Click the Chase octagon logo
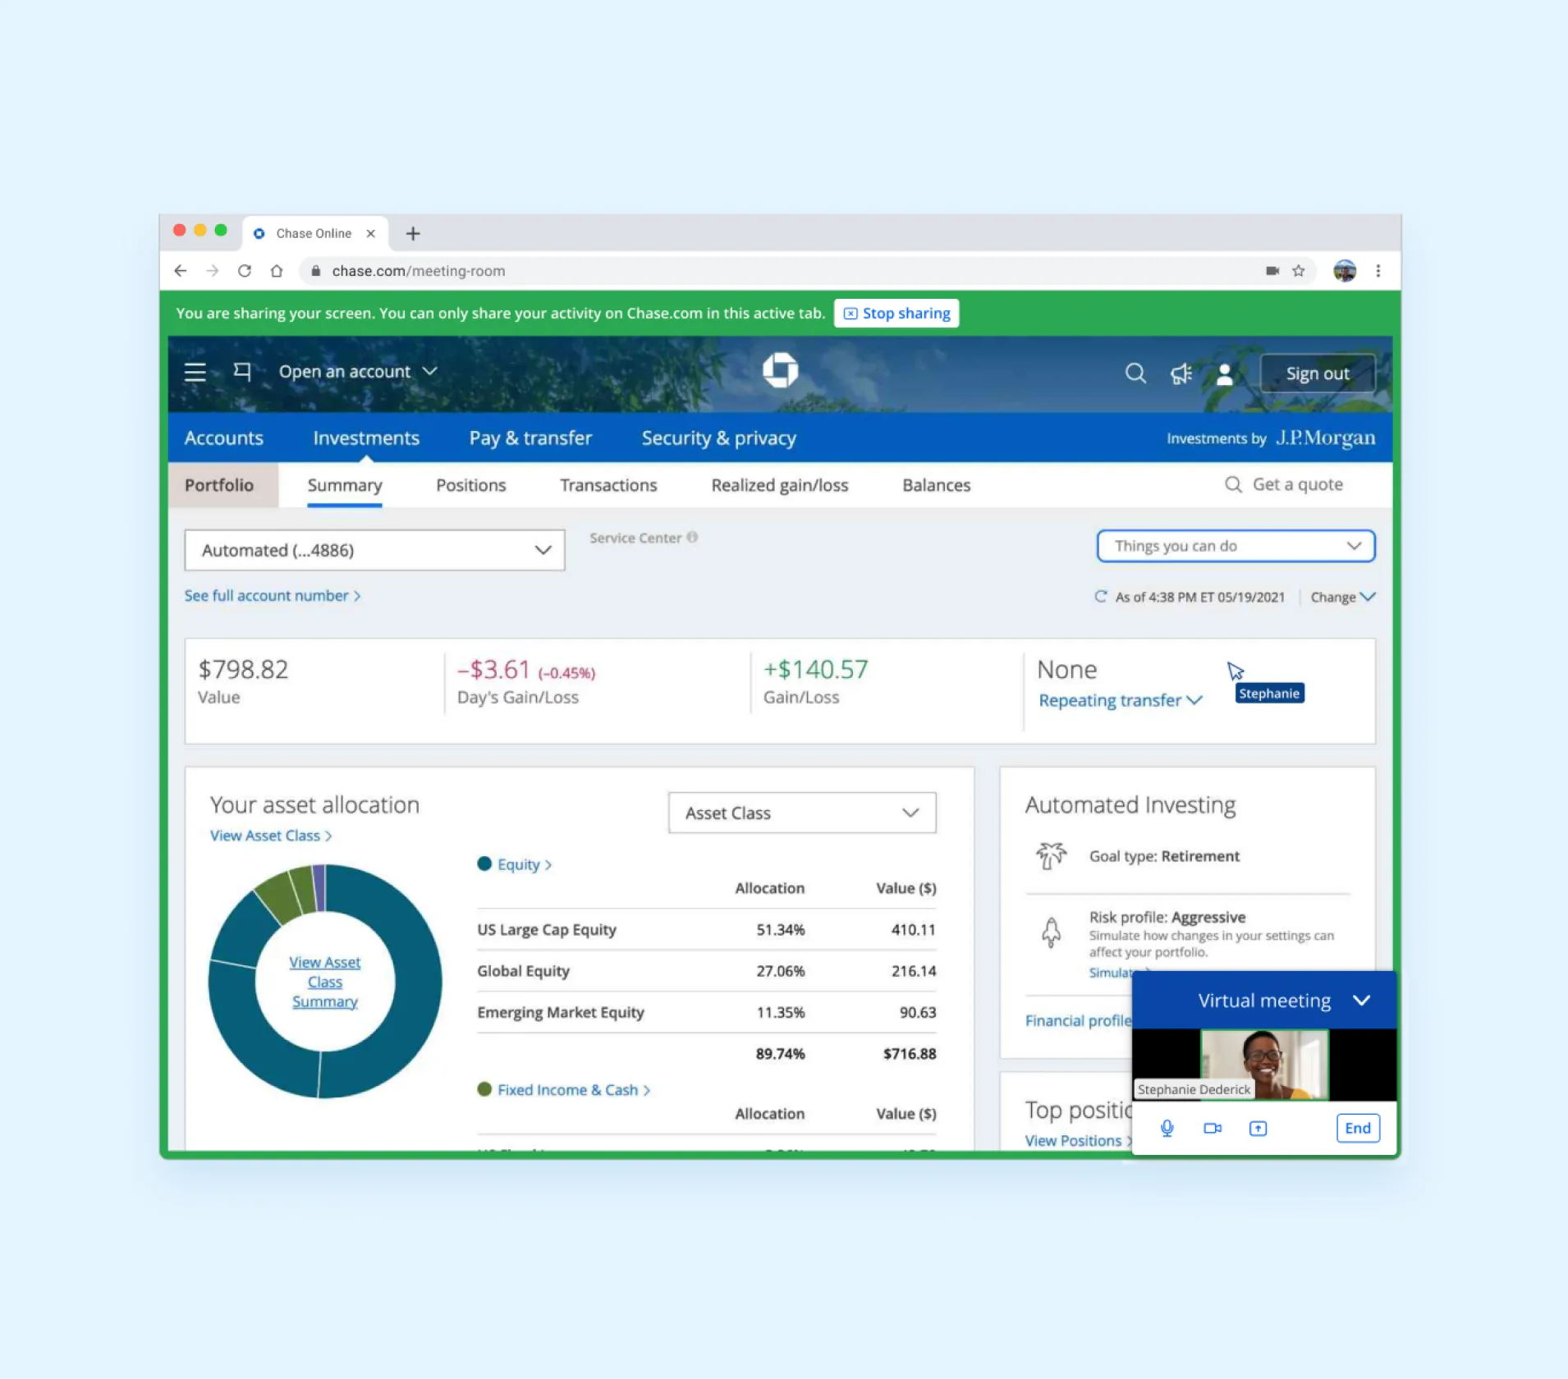The height and width of the screenshot is (1379, 1568). tap(780, 370)
